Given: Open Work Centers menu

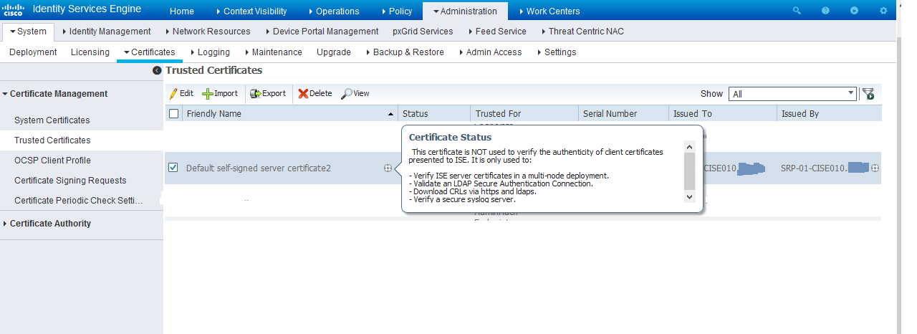Looking at the screenshot, I should coord(549,11).
